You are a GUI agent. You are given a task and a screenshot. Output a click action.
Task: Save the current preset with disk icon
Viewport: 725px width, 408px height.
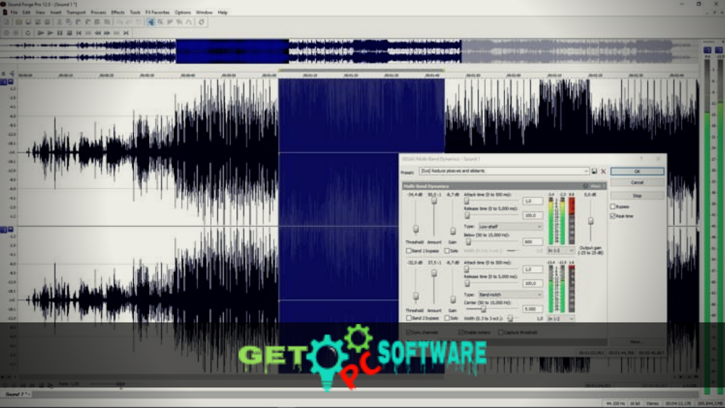coord(594,171)
